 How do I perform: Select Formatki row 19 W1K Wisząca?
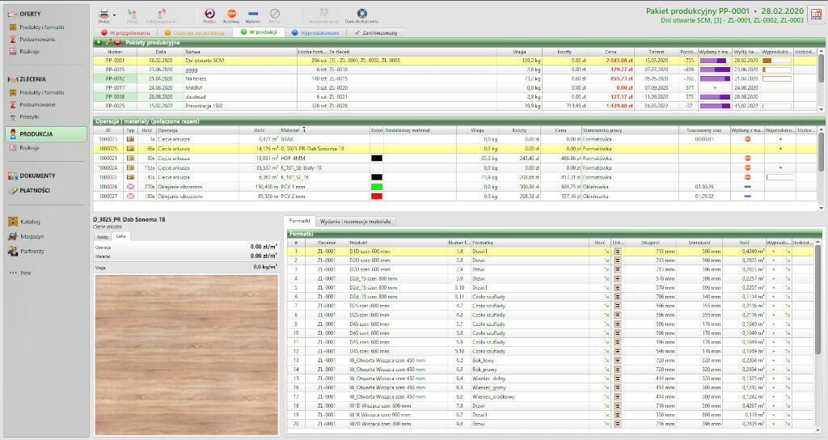coord(551,415)
